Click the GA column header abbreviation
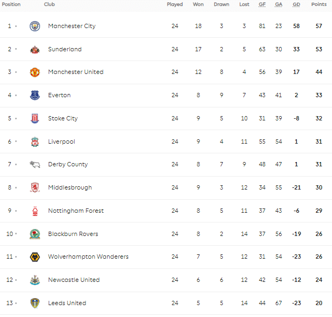Image resolution: width=332 pixels, height=317 pixels. click(x=278, y=4)
